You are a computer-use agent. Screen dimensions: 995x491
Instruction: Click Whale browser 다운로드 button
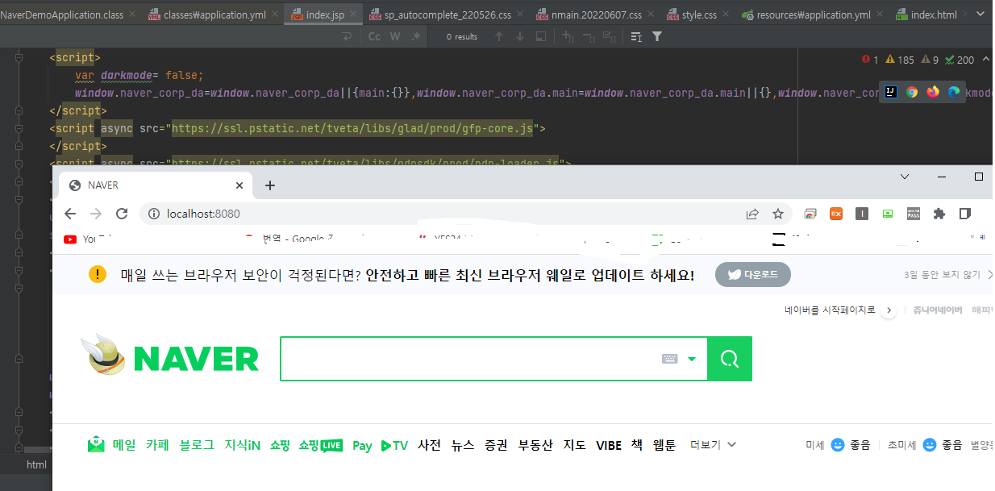[x=753, y=275]
